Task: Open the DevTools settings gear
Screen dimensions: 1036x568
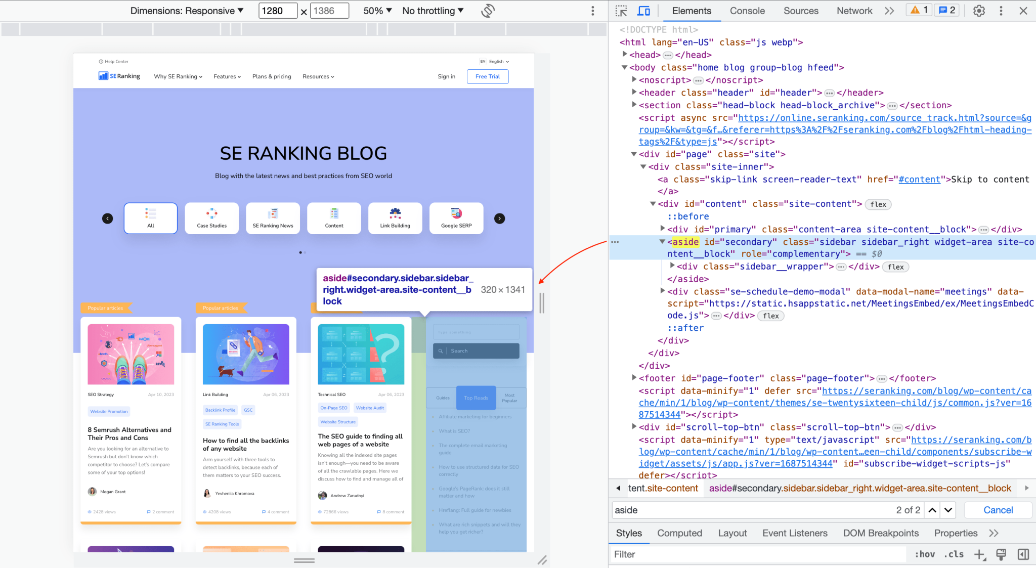Action: click(x=978, y=10)
